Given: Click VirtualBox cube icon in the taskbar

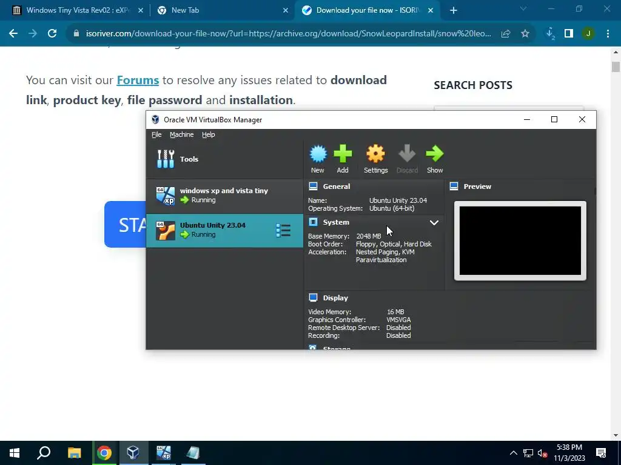Looking at the screenshot, I should (133, 453).
